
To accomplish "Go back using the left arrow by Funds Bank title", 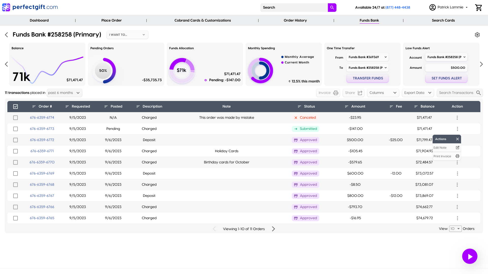I will pyautogui.click(x=7, y=35).
